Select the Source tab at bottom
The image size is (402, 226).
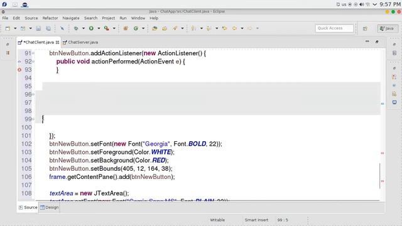click(28, 207)
